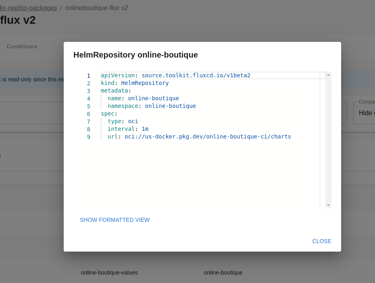Select the online-boutique-values entry below the dialog
Viewport: 375px width, 283px height.
[x=109, y=273]
